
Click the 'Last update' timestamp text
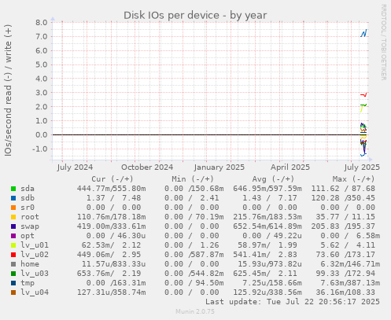293,302
